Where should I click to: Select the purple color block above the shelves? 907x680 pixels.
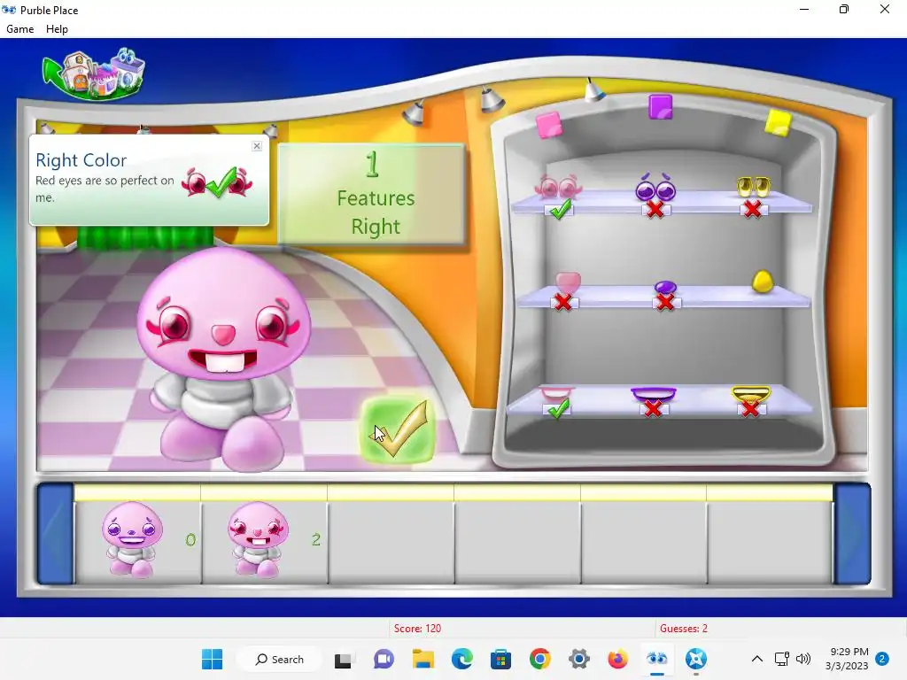click(x=661, y=107)
